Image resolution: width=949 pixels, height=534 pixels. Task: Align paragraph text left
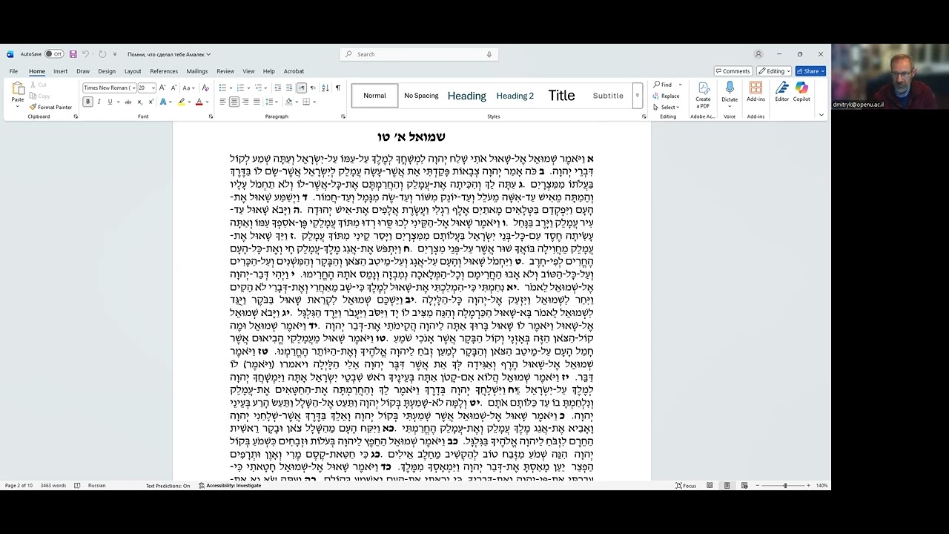tap(223, 102)
